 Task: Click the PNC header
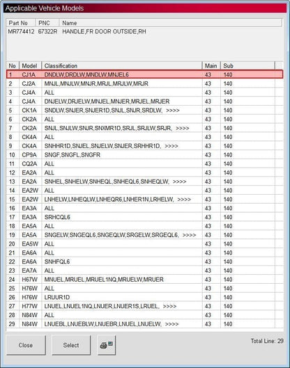tap(47, 23)
